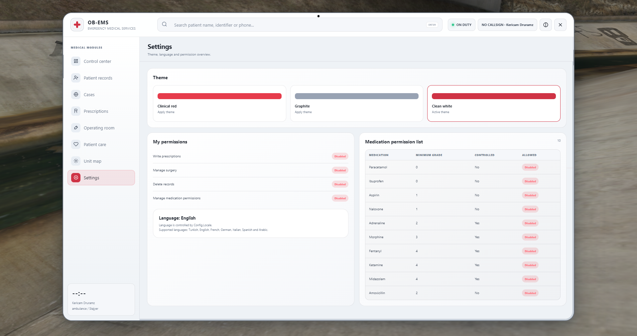Toggle the contrast icon in header
This screenshot has height=336, width=637.
(546, 25)
